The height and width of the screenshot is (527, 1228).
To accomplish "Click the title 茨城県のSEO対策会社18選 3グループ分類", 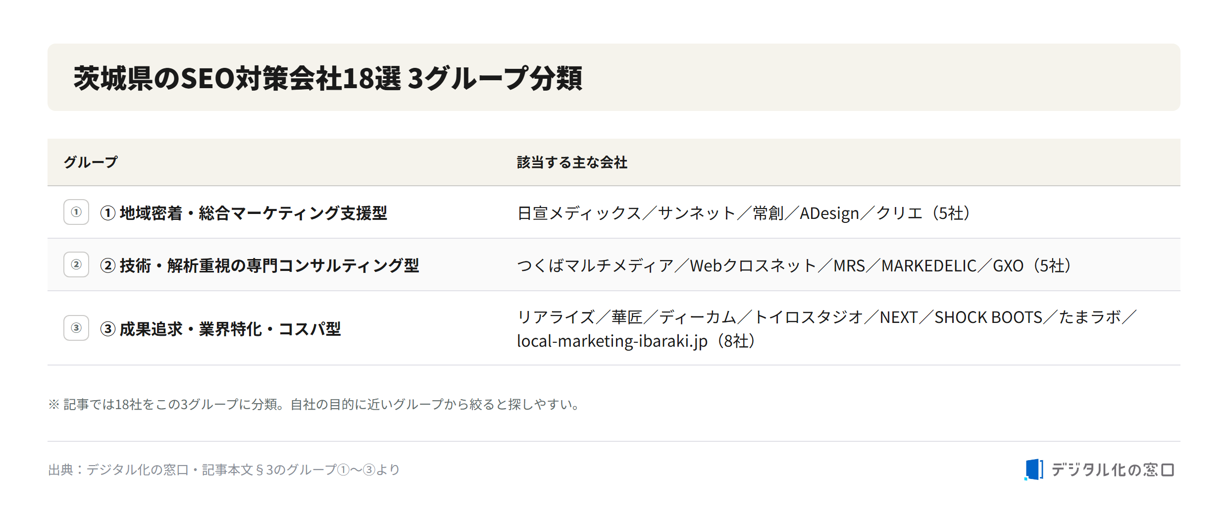I will click(x=328, y=78).
